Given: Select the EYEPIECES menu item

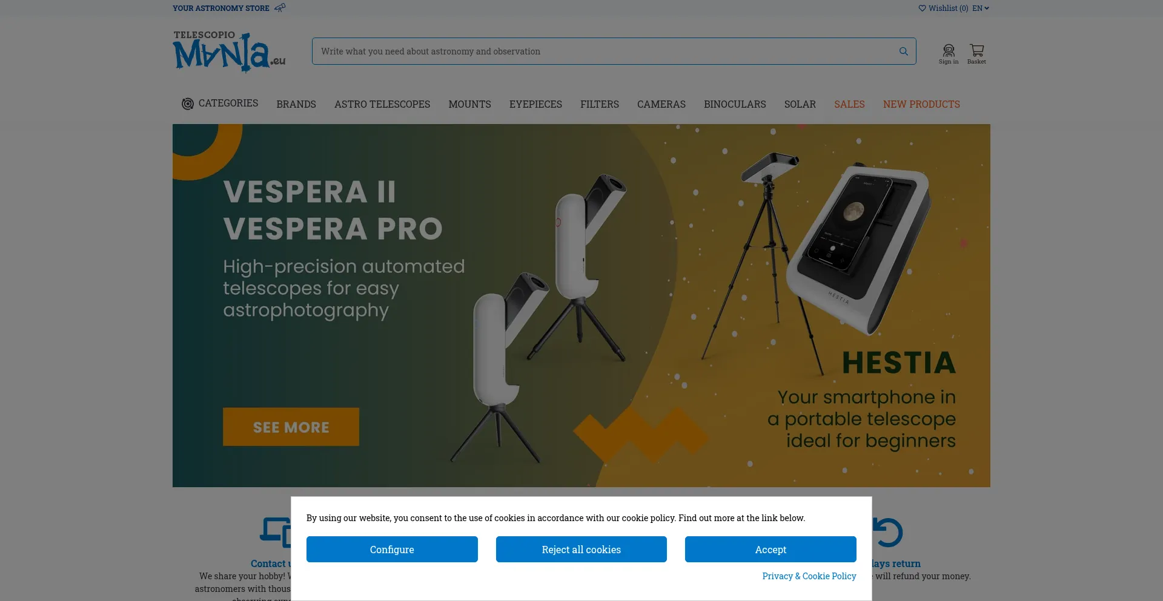Looking at the screenshot, I should [535, 104].
